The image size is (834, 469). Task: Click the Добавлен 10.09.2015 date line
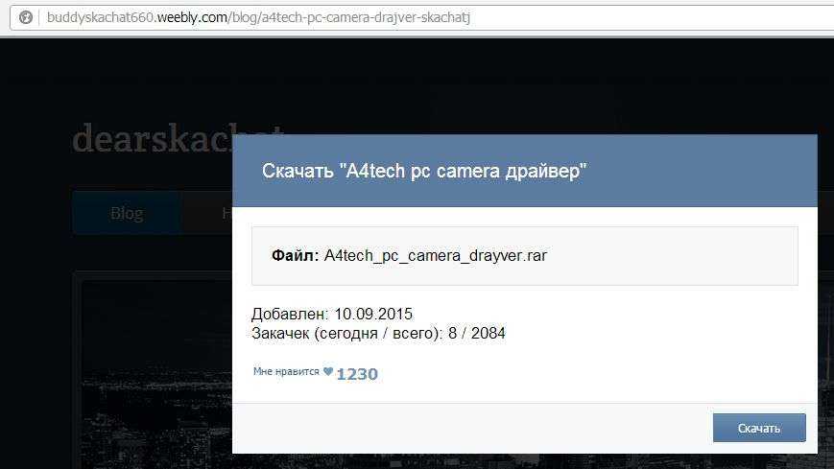point(332,315)
